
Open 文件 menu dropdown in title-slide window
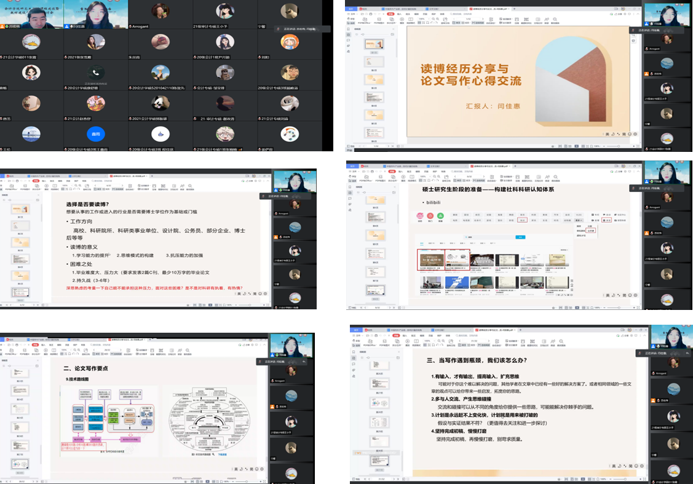coord(354,14)
